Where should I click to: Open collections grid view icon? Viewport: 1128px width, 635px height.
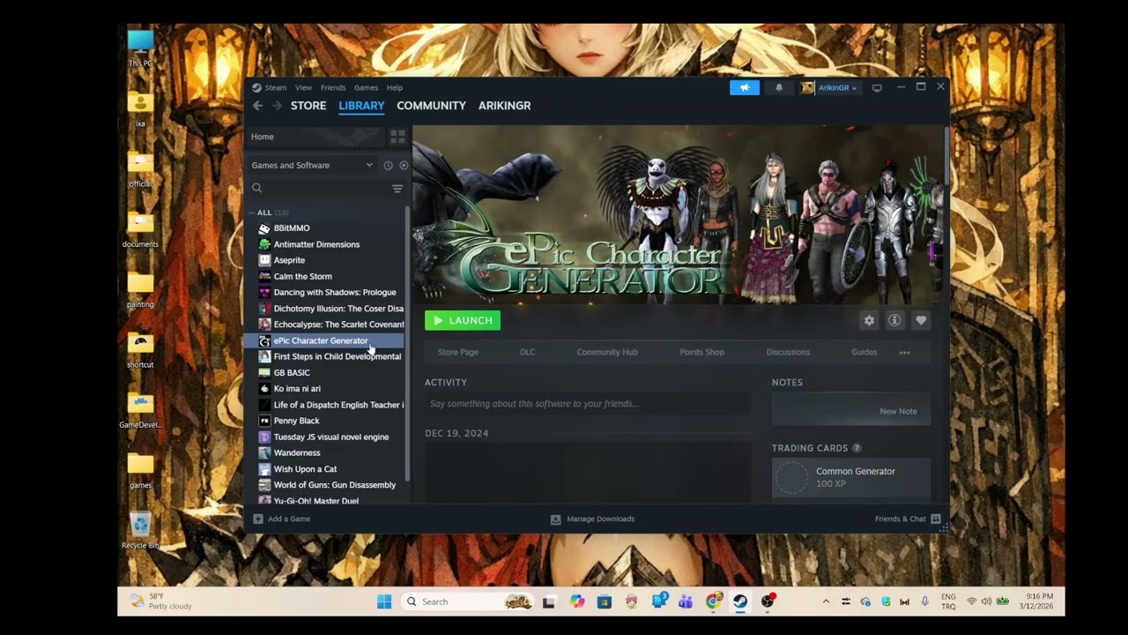397,137
